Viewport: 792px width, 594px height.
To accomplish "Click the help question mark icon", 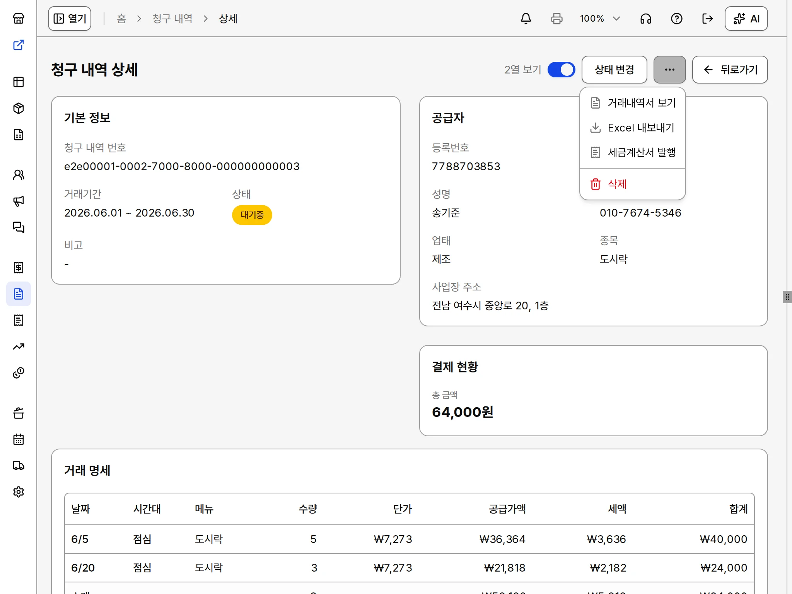I will pos(677,19).
